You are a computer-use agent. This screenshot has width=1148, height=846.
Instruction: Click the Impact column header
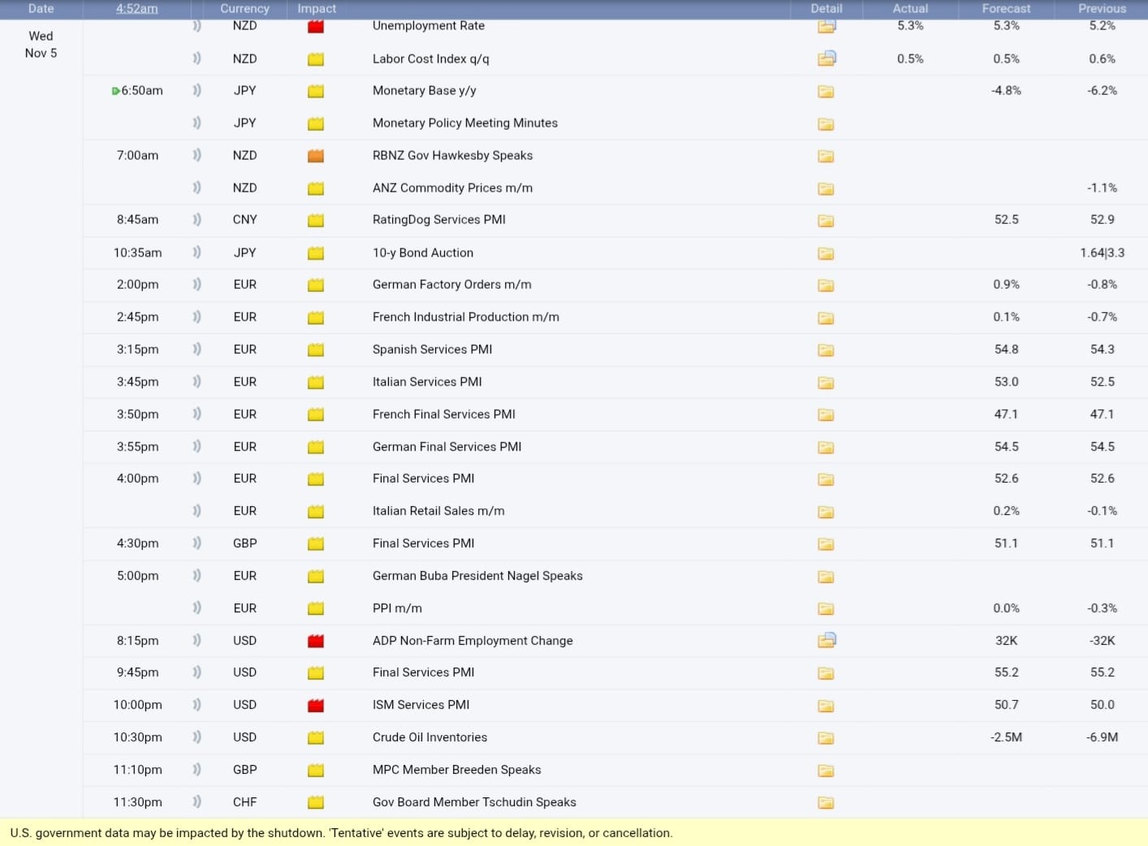coord(317,9)
